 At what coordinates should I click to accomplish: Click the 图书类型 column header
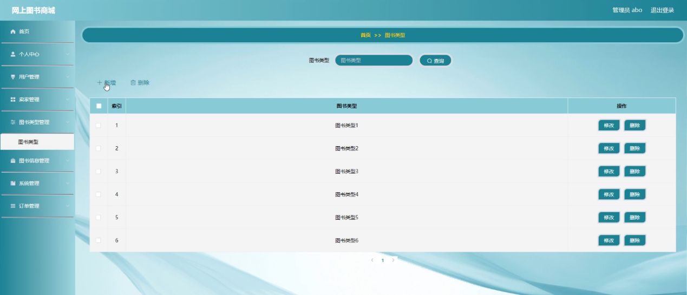tap(346, 106)
